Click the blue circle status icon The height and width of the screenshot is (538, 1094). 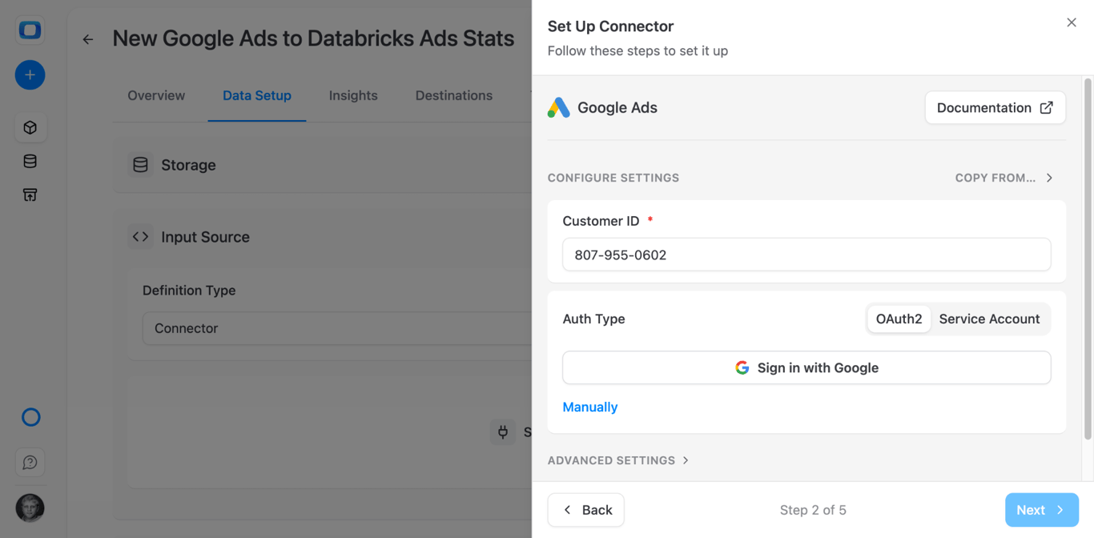[x=30, y=417]
